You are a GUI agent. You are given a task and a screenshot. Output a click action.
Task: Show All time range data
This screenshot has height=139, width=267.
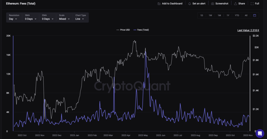click(246, 15)
